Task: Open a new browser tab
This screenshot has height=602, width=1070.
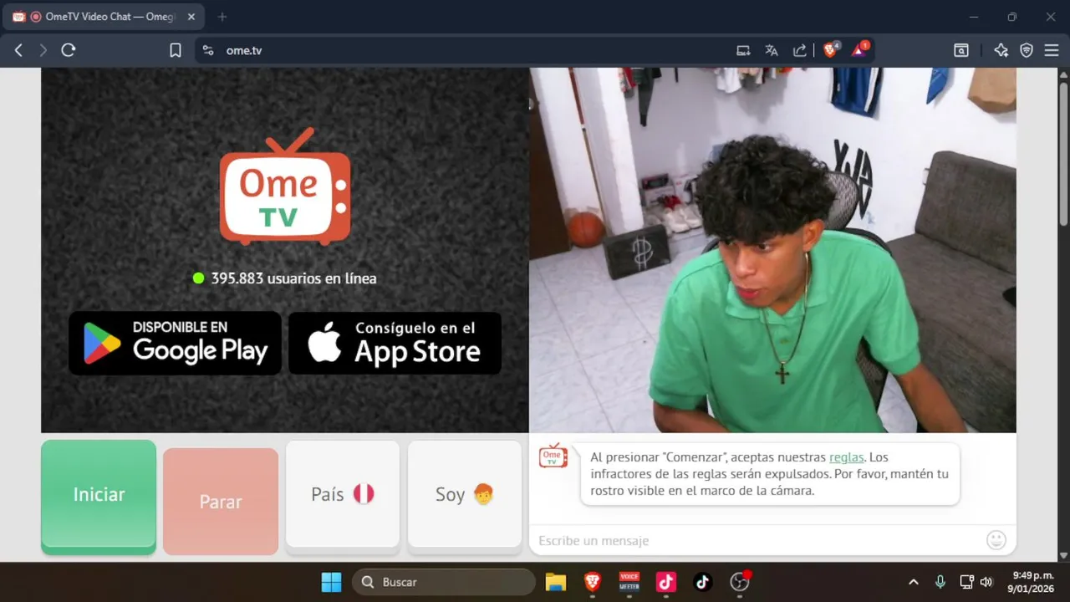Action: click(222, 17)
